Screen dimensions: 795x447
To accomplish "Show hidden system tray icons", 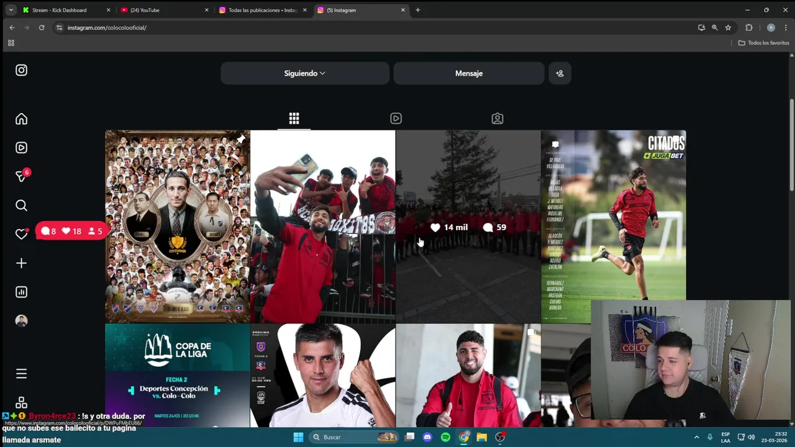I will (x=696, y=437).
